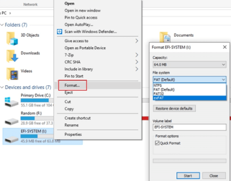
Task: Click the Documents folder label
Action: coord(184,35)
